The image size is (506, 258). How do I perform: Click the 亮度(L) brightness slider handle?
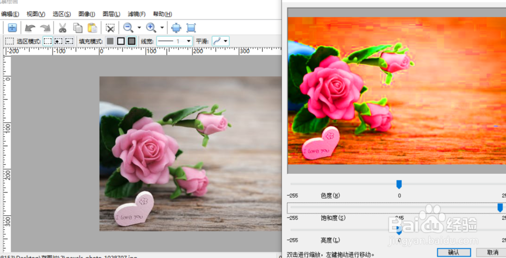(x=399, y=230)
